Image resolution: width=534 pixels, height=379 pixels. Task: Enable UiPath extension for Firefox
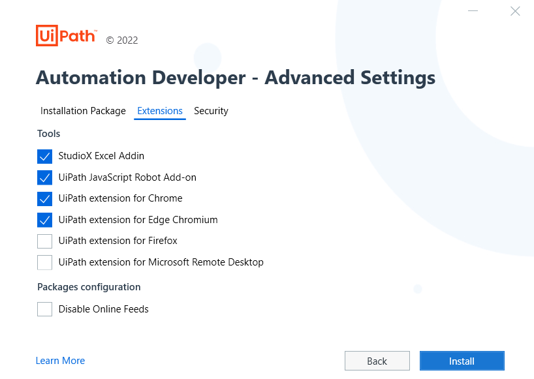(44, 241)
